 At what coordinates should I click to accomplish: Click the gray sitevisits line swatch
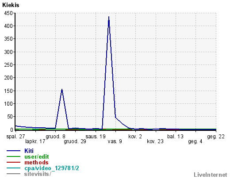tap(13, 174)
